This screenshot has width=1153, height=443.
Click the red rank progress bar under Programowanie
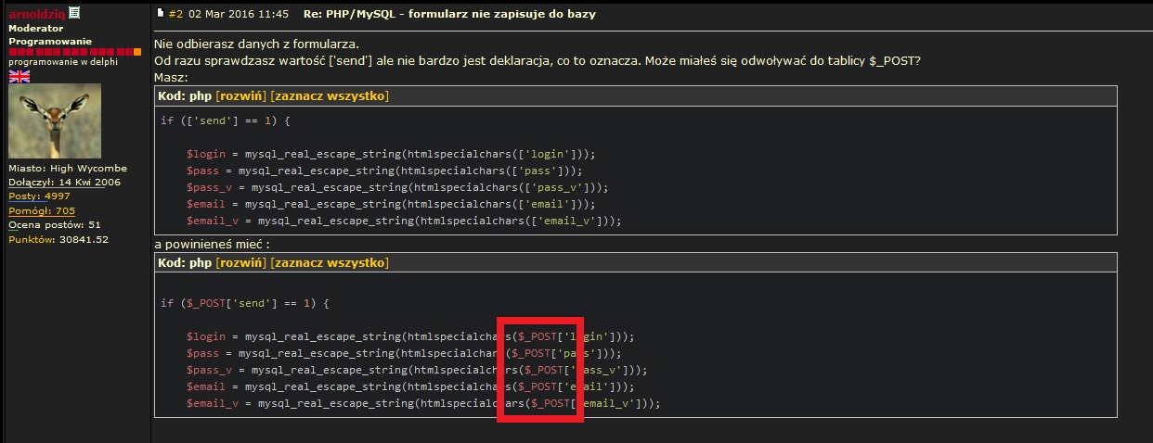click(x=74, y=52)
